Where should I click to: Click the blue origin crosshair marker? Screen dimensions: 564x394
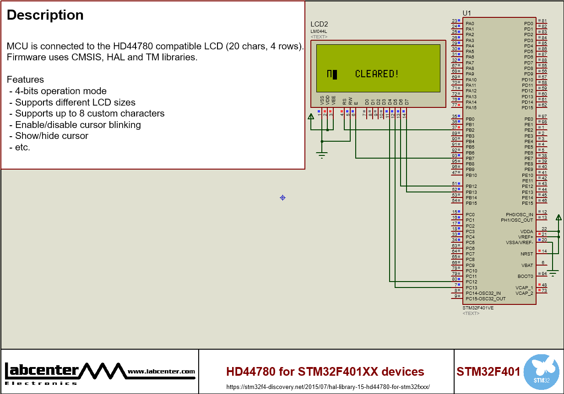(282, 197)
